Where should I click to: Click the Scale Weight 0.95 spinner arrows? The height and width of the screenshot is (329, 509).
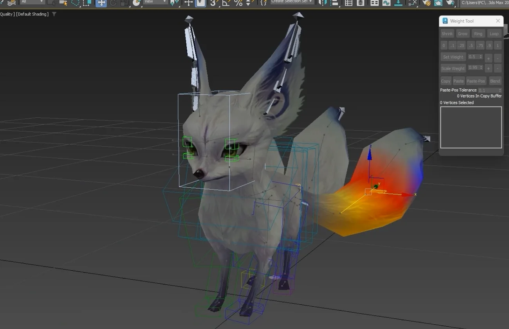(481, 68)
